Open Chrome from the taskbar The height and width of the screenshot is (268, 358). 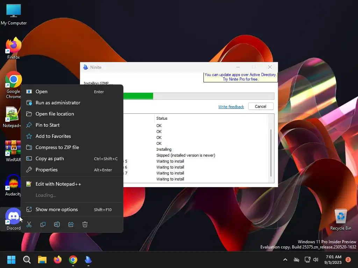(x=73, y=260)
